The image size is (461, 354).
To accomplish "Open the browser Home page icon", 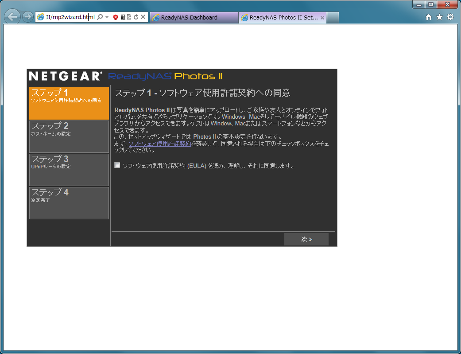I will coord(428,17).
